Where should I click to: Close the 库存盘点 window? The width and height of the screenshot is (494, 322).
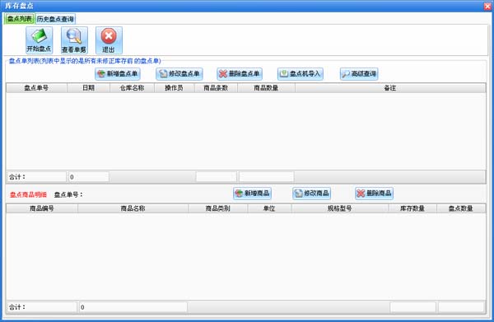487,6
